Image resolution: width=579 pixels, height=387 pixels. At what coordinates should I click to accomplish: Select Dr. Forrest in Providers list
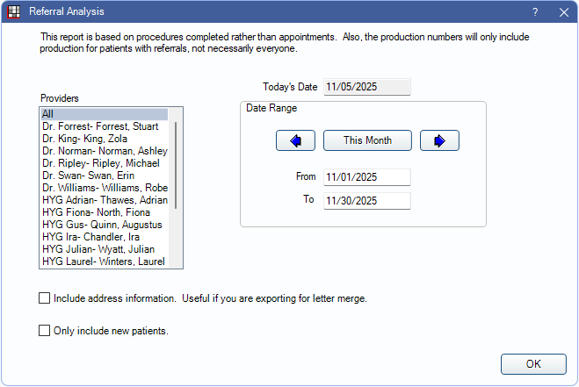point(104,126)
